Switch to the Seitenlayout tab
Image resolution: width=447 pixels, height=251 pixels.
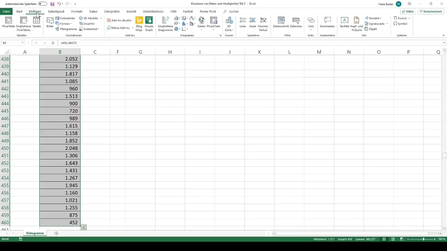tap(56, 12)
